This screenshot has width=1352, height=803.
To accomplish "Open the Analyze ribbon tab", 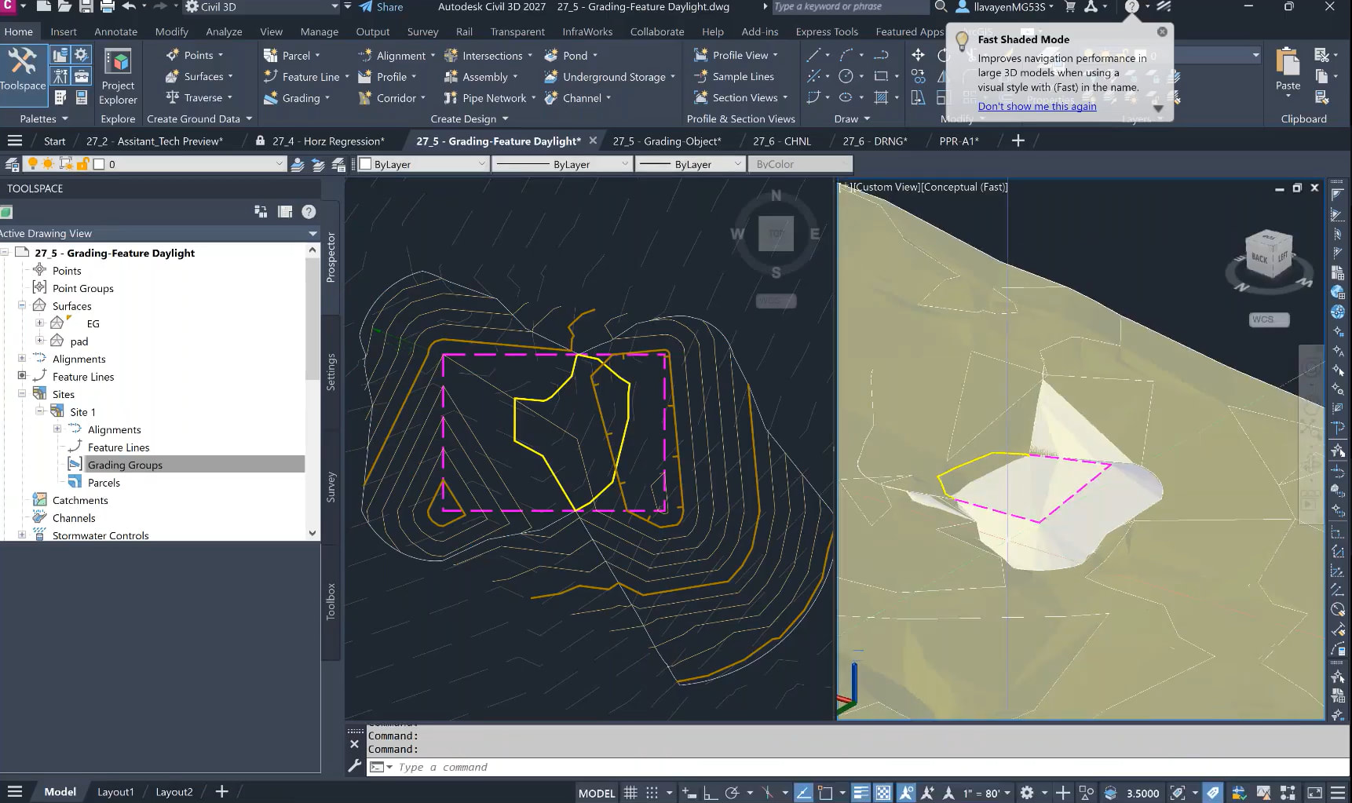I will coord(224,31).
